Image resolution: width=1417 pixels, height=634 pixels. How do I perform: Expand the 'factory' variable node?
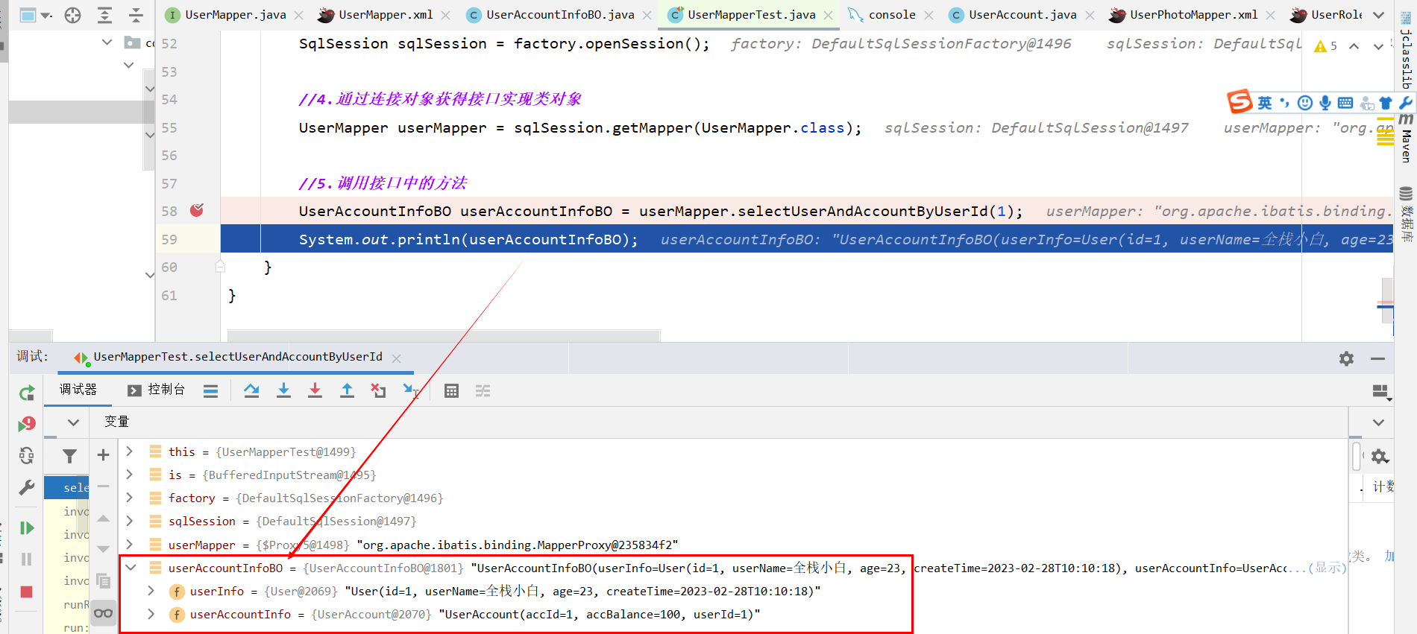[130, 498]
